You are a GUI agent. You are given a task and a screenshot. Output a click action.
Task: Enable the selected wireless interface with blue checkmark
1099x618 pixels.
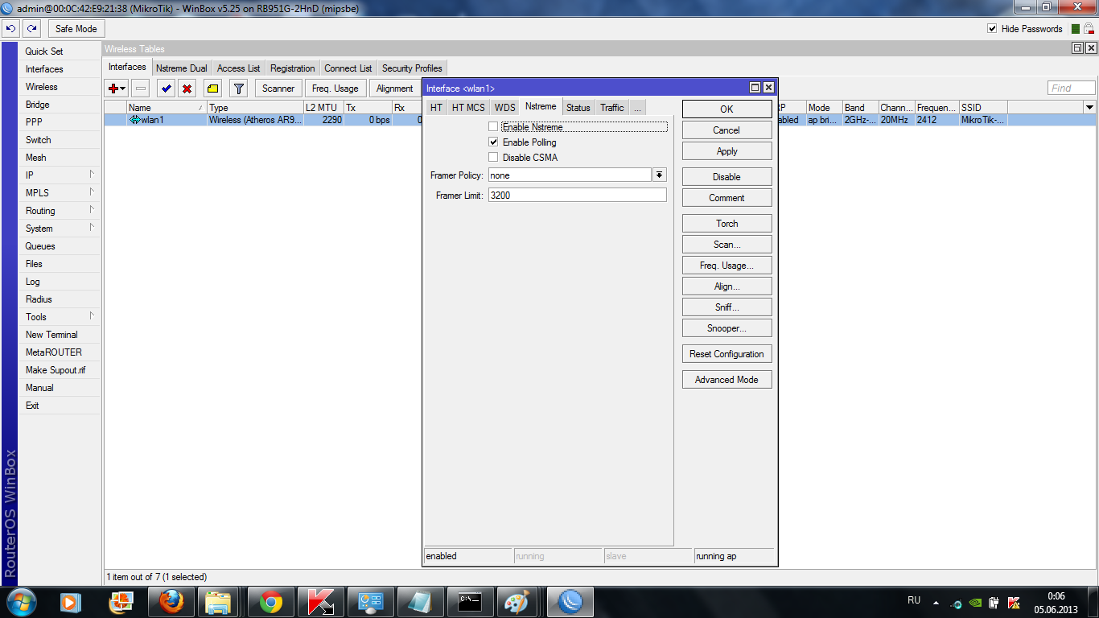[166, 89]
